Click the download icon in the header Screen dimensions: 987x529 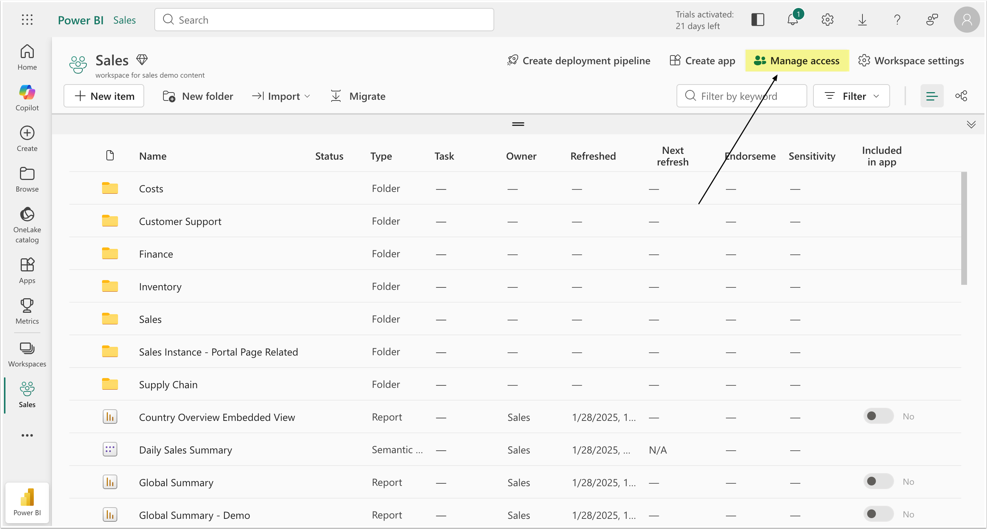(x=862, y=20)
